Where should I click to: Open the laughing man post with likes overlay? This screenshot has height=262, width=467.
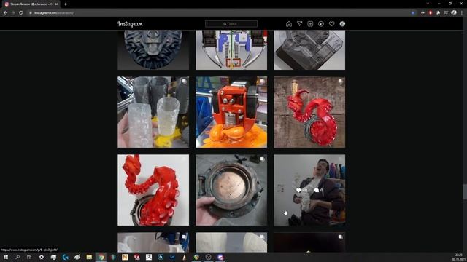point(309,190)
